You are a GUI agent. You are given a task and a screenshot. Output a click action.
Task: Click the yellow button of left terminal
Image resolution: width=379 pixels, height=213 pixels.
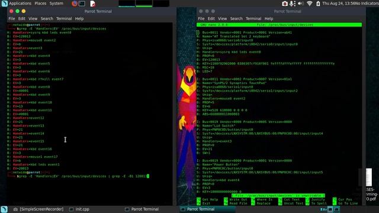24,11
